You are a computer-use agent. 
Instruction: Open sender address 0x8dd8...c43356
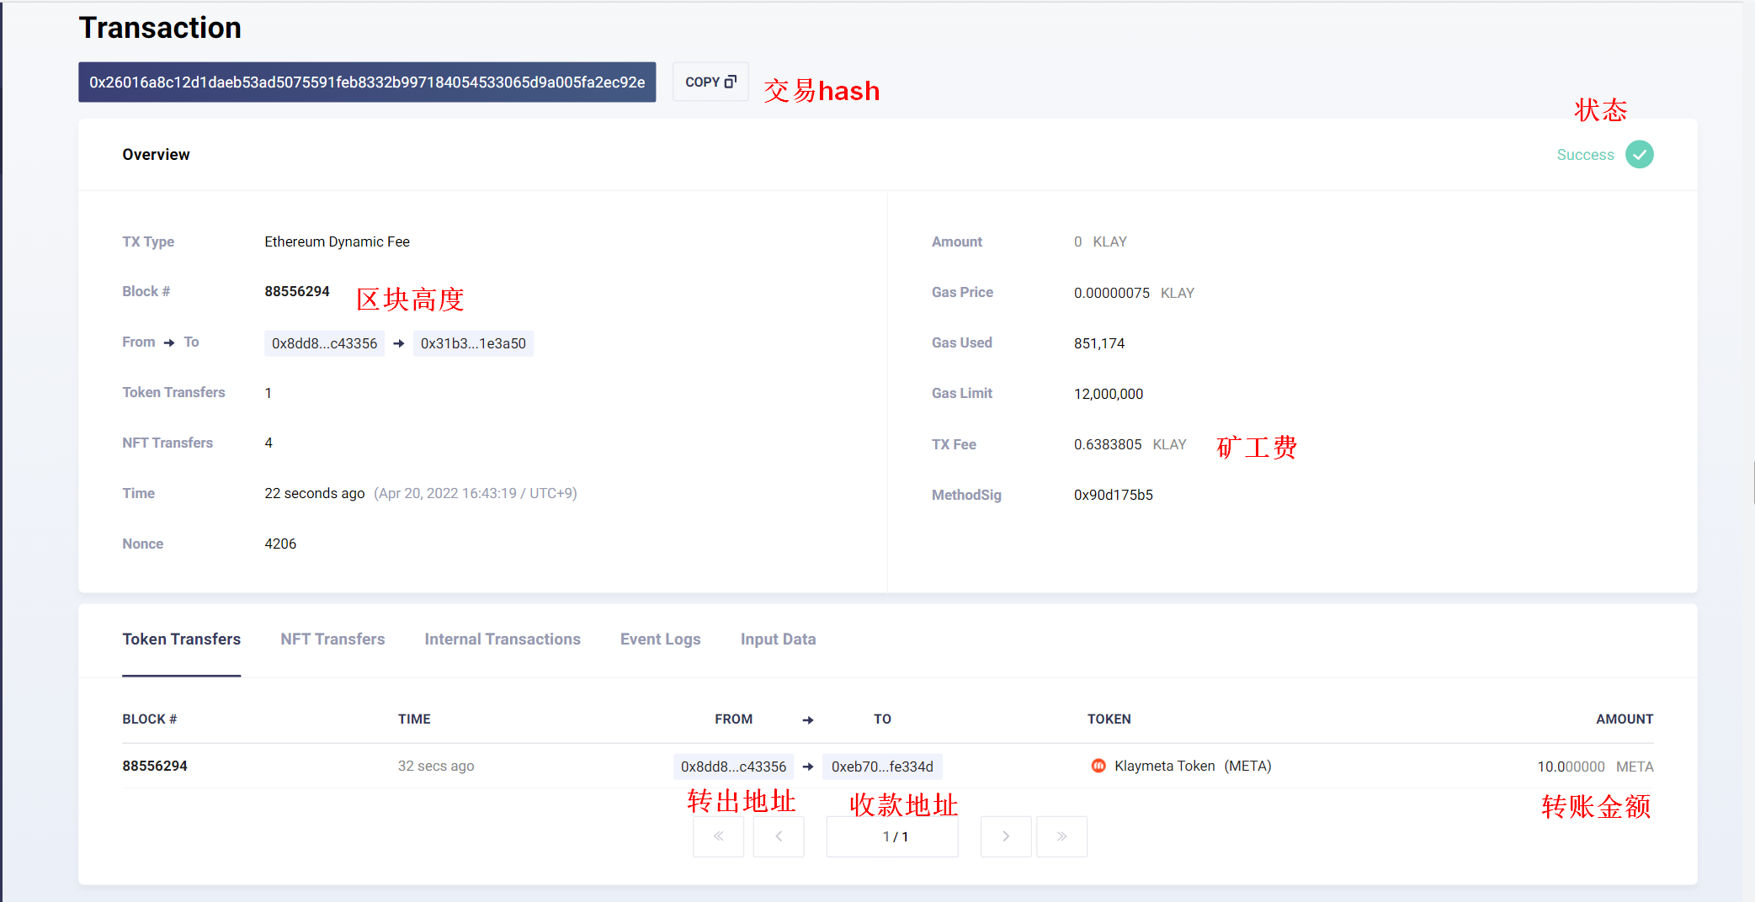click(324, 343)
